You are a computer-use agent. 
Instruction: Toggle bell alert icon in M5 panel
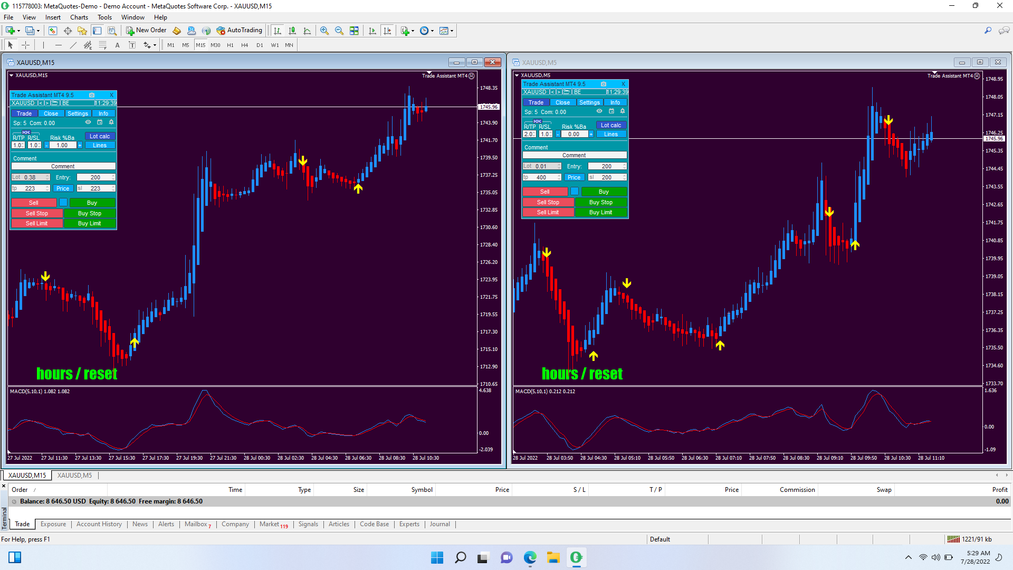[623, 111]
